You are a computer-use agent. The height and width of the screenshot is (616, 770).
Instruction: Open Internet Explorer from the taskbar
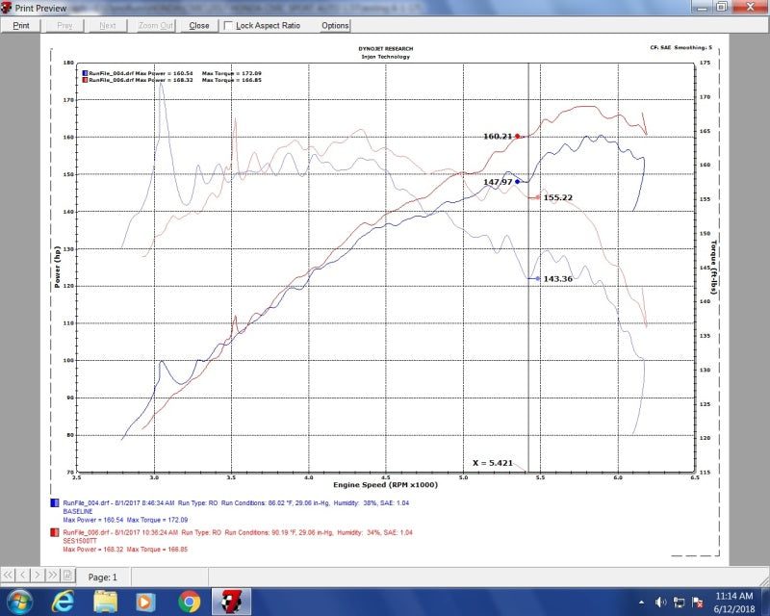point(64,603)
